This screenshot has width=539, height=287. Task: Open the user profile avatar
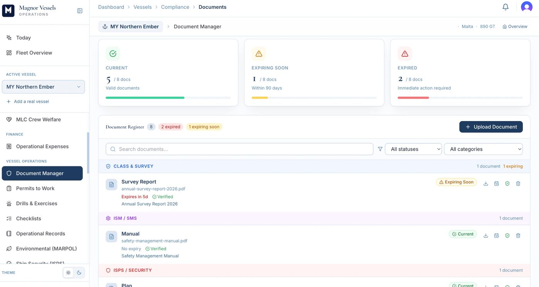pyautogui.click(x=527, y=7)
